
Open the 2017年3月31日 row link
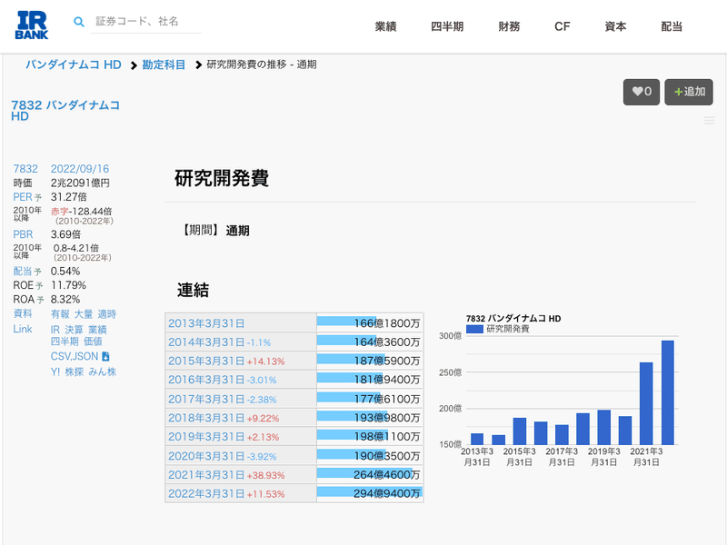click(206, 399)
